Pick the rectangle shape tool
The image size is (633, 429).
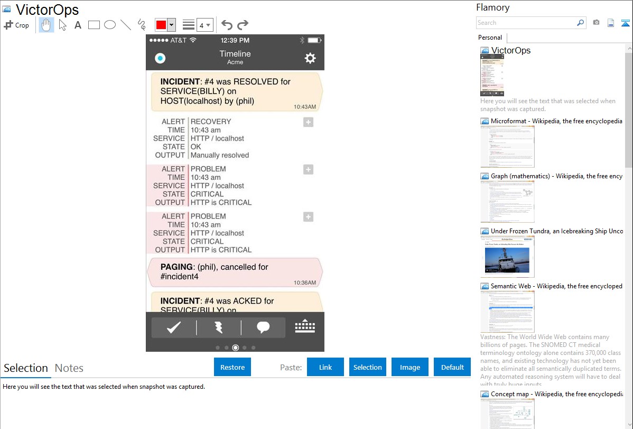(x=94, y=25)
